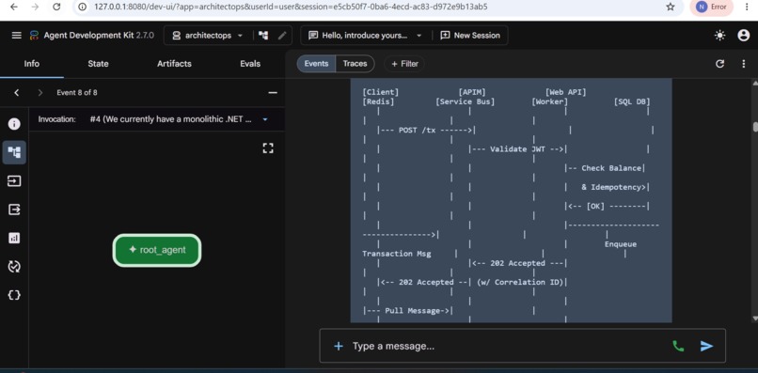
Task: Open the hamburger side menu
Action: (x=16, y=36)
